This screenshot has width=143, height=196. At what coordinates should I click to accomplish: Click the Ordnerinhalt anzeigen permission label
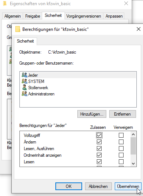43,155
